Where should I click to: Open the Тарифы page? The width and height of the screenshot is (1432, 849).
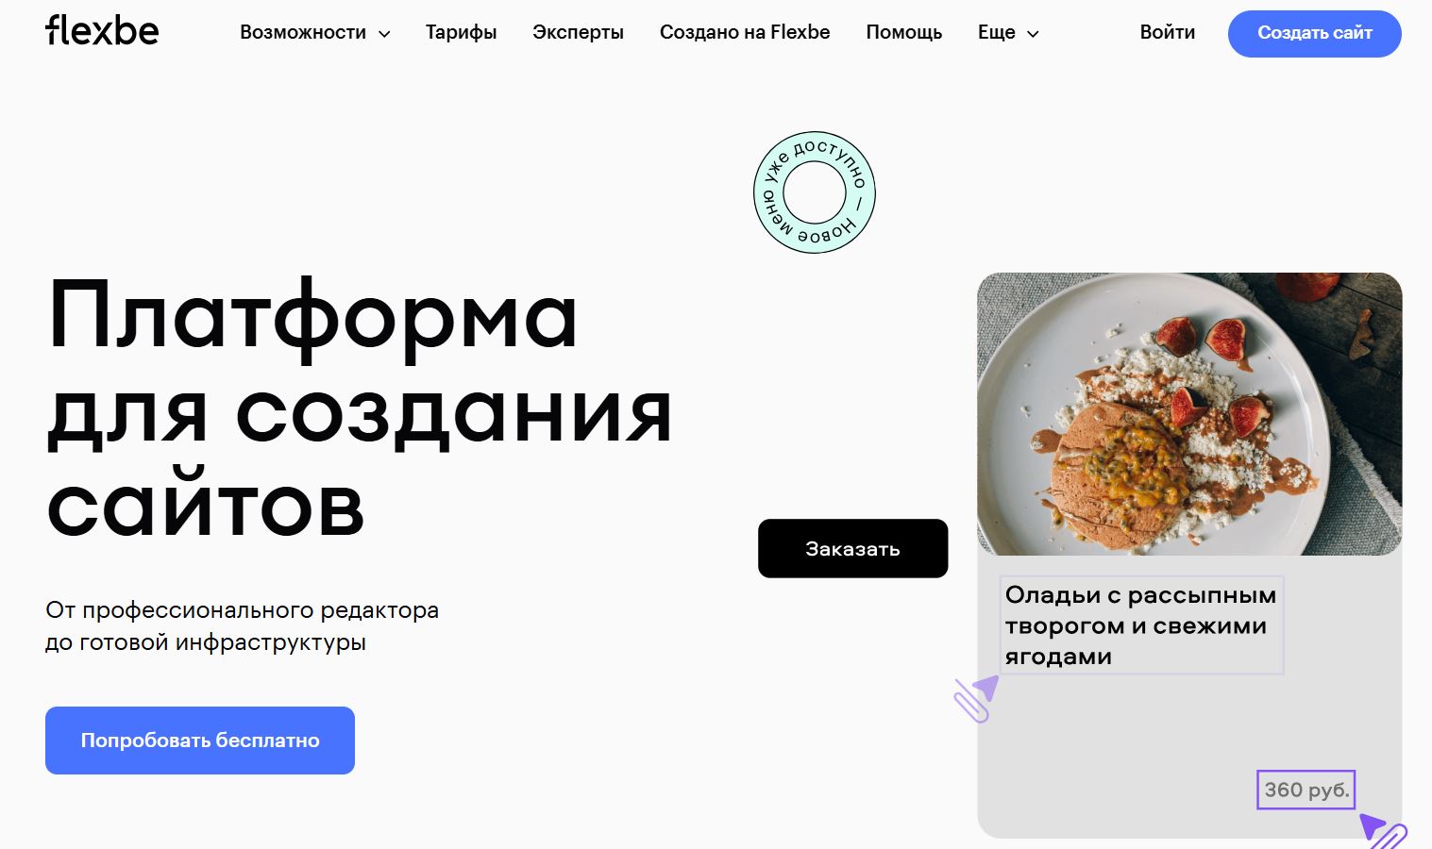[x=462, y=32]
